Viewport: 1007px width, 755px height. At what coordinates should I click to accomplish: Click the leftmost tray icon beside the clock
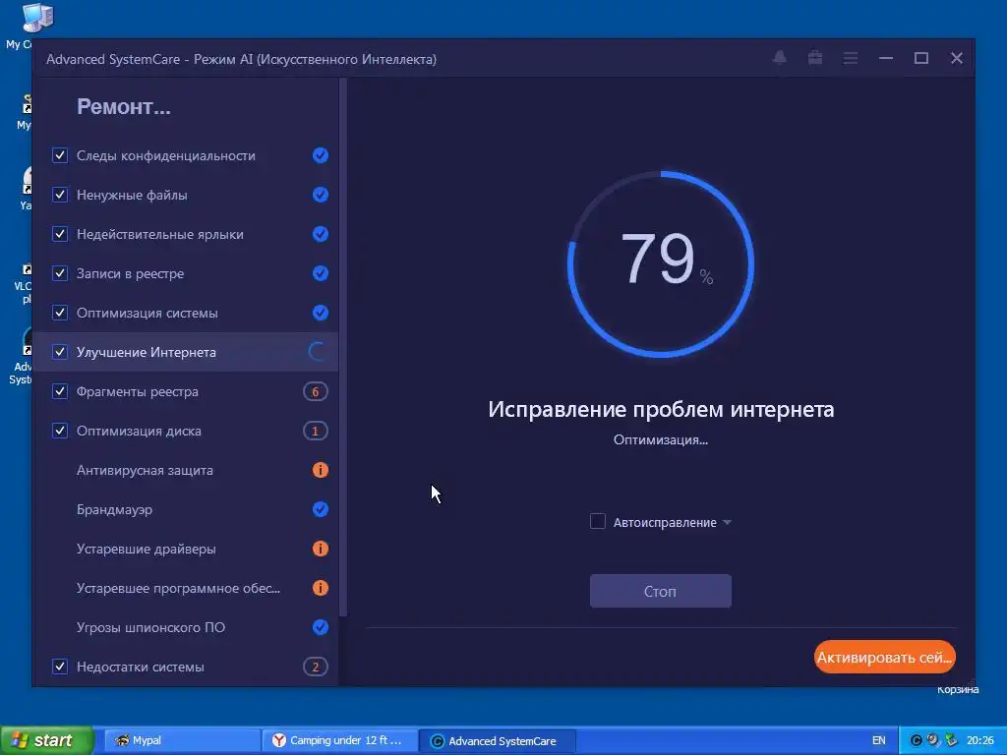point(917,740)
